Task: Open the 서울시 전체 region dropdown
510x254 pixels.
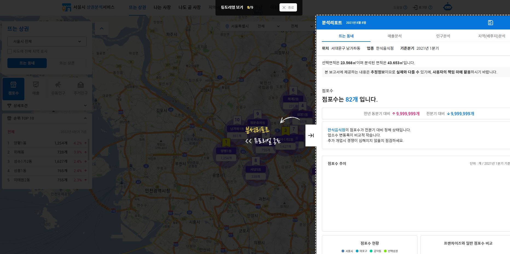Action: [x=47, y=41]
